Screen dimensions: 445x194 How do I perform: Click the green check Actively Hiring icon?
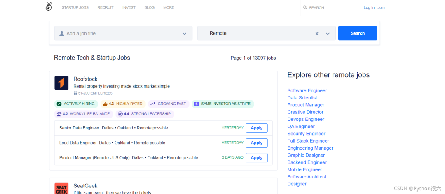click(x=59, y=104)
